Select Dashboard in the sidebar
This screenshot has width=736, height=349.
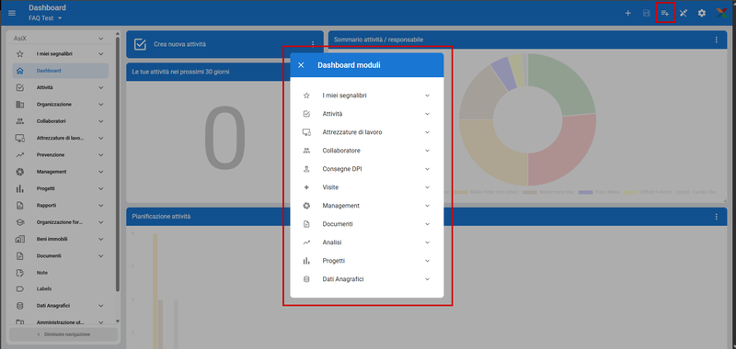60,71
